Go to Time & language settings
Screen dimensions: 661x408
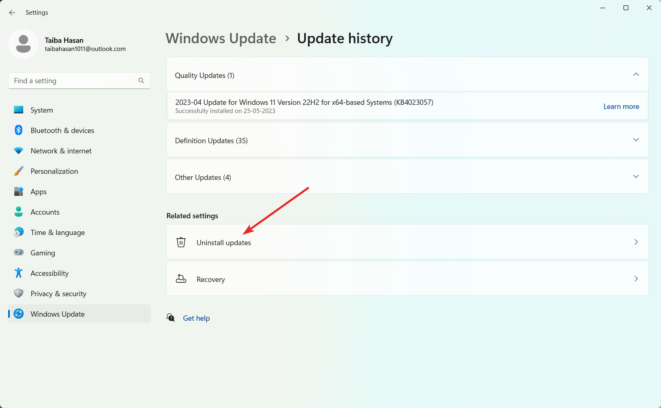click(x=57, y=233)
